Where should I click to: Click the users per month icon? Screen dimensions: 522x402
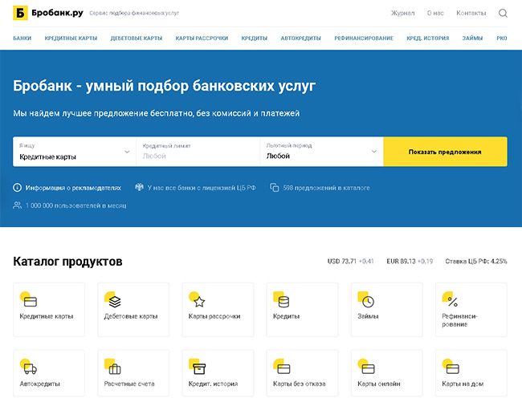coord(18,205)
